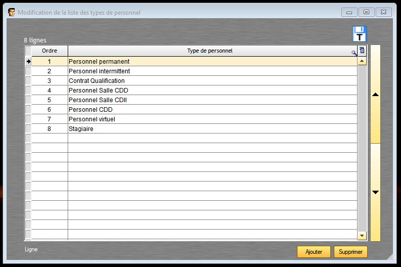Click the list scrollbar down arrow
The height and width of the screenshot is (267, 401).
point(362,236)
